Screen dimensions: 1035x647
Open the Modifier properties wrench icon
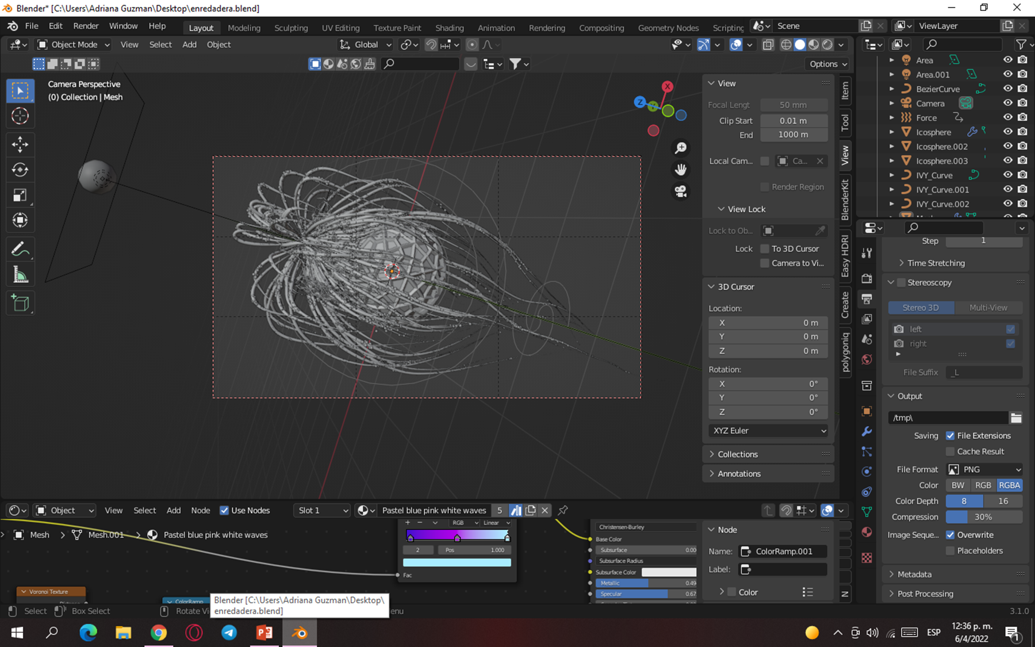point(867,431)
